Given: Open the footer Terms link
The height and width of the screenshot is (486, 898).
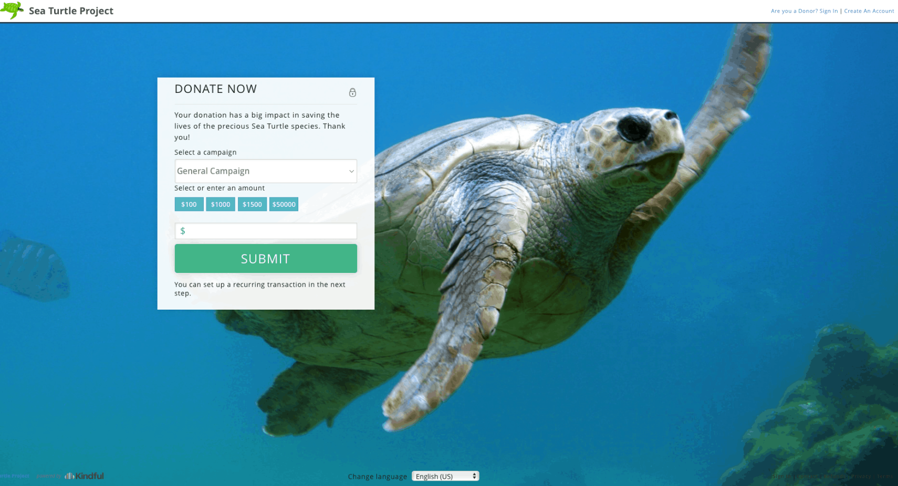Looking at the screenshot, I should [885, 477].
